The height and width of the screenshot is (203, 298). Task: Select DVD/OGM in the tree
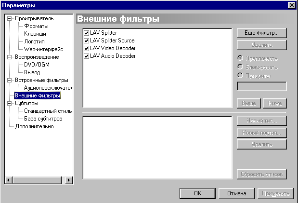point(37,65)
